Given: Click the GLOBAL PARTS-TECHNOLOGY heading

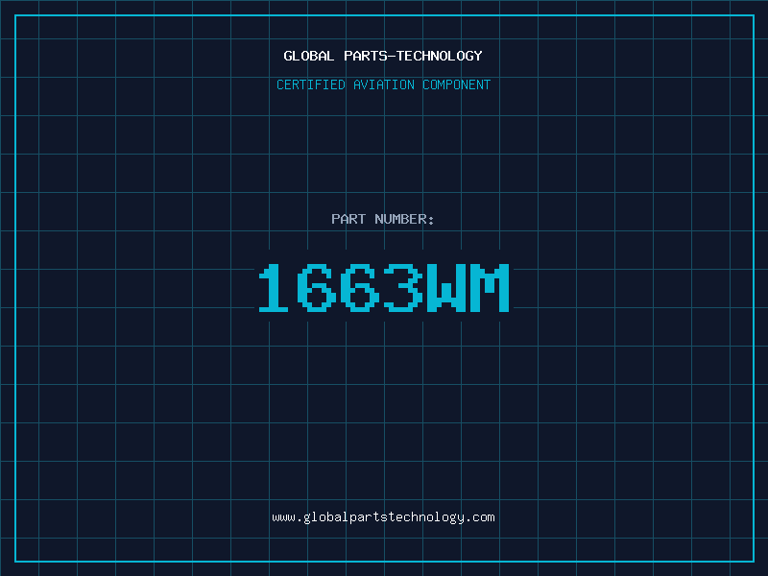Looking at the screenshot, I should tap(383, 56).
